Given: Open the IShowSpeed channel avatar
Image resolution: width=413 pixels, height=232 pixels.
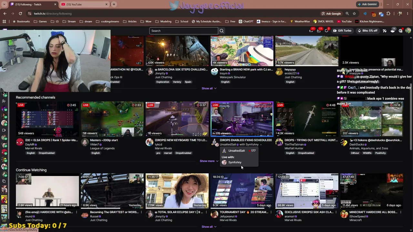Looking at the screenshot, I should point(344,214).
